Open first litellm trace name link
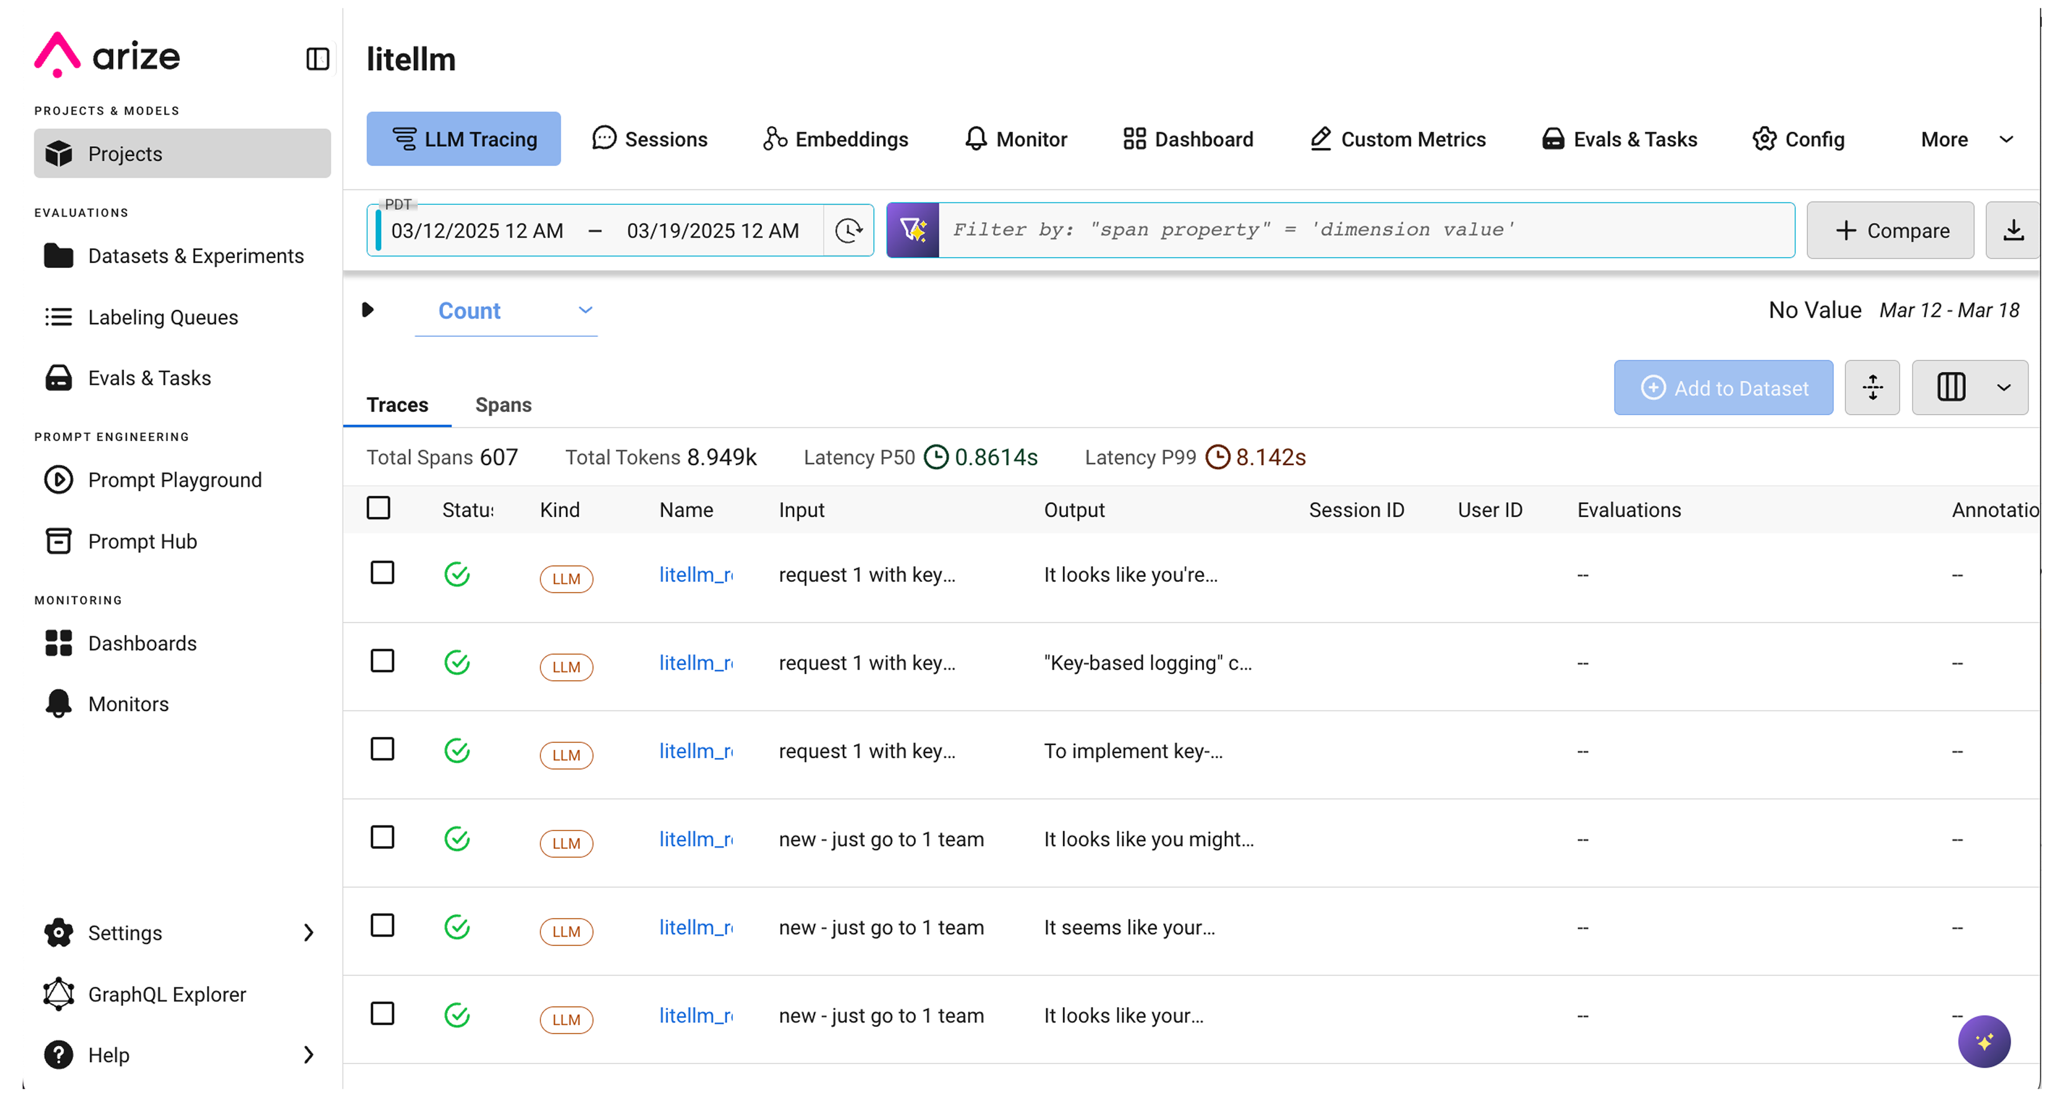Screen dimensions: 2066x1110 pos(695,574)
